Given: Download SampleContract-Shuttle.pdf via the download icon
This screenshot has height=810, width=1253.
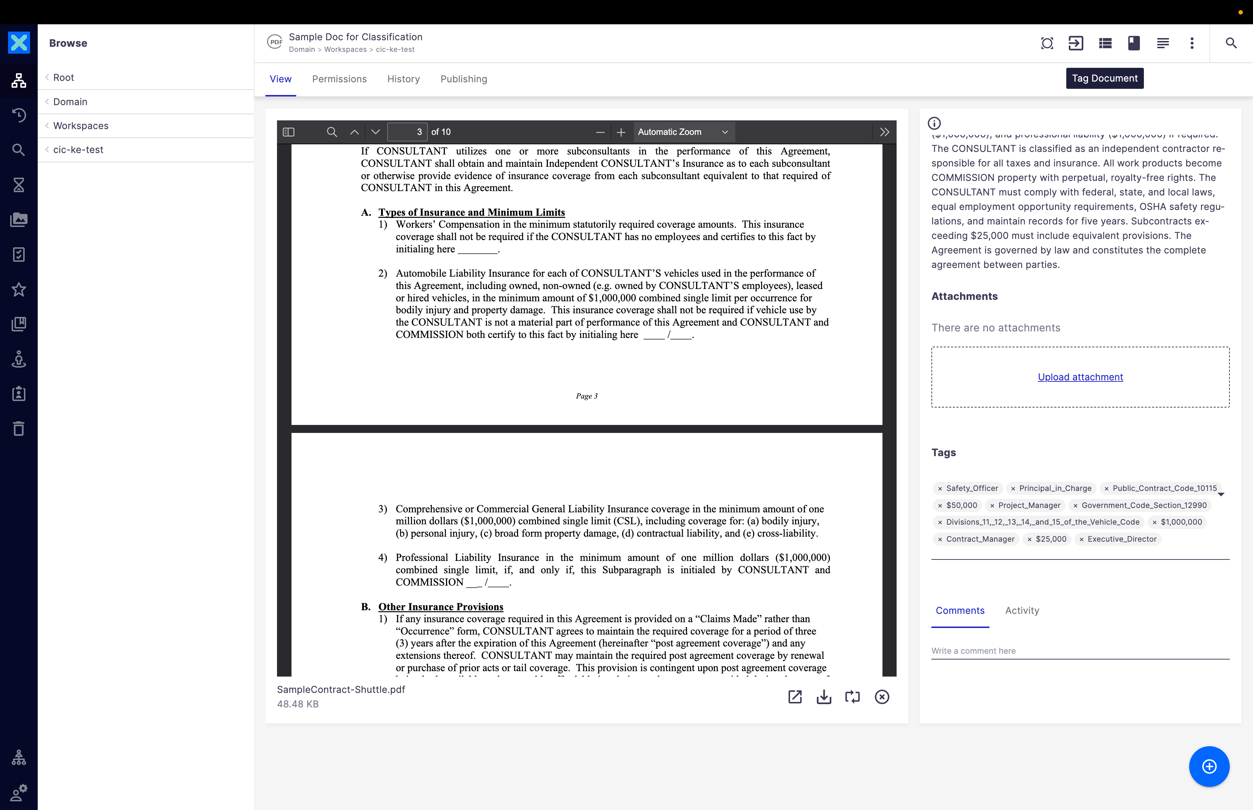Looking at the screenshot, I should 824,697.
